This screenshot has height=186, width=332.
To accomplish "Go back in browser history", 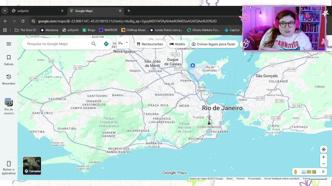I will click(x=5, y=21).
